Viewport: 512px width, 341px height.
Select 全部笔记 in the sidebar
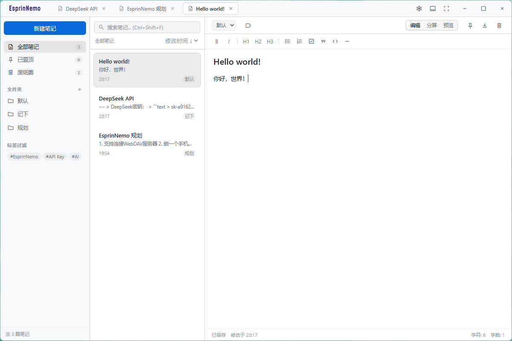(x=45, y=47)
